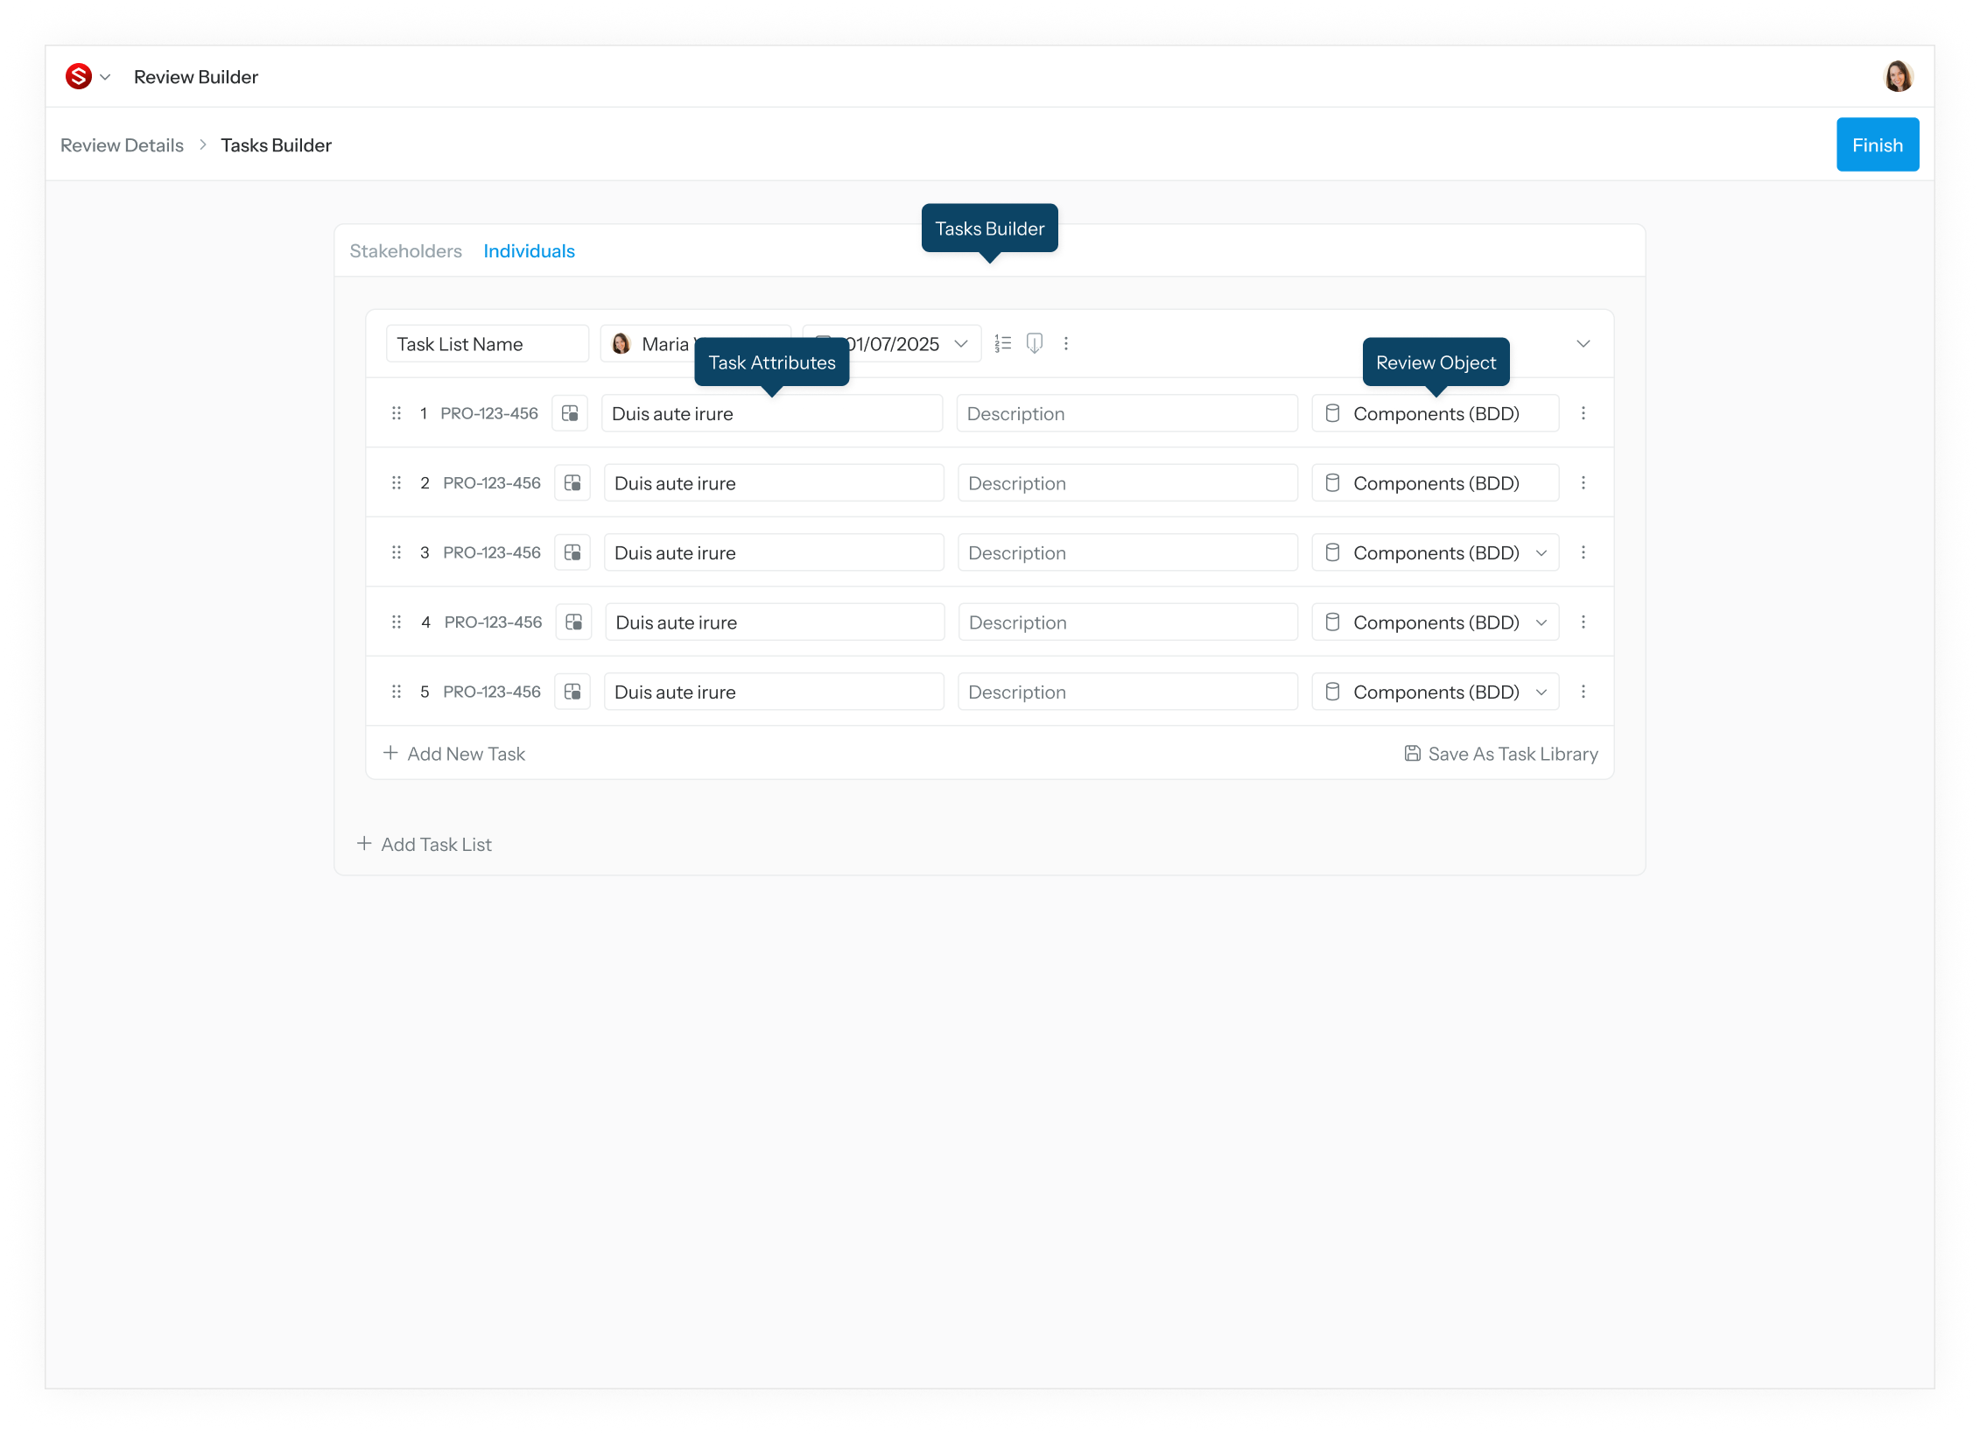Click the Task List Name input field

[488, 344]
